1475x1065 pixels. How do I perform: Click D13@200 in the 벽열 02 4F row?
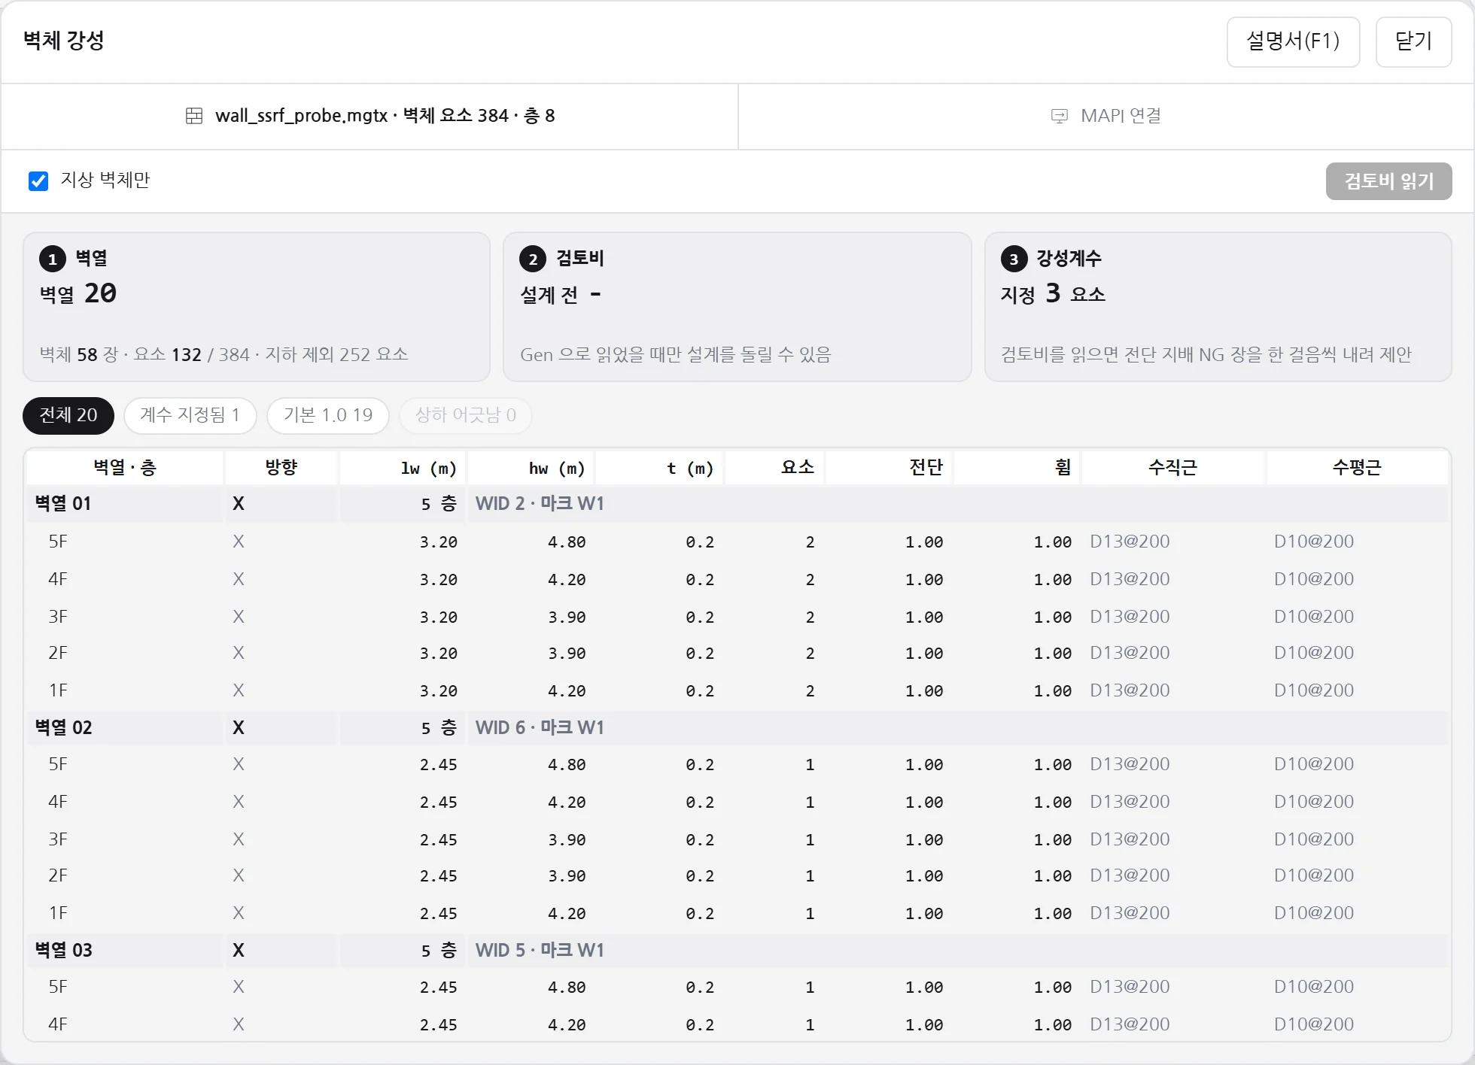tap(1130, 802)
